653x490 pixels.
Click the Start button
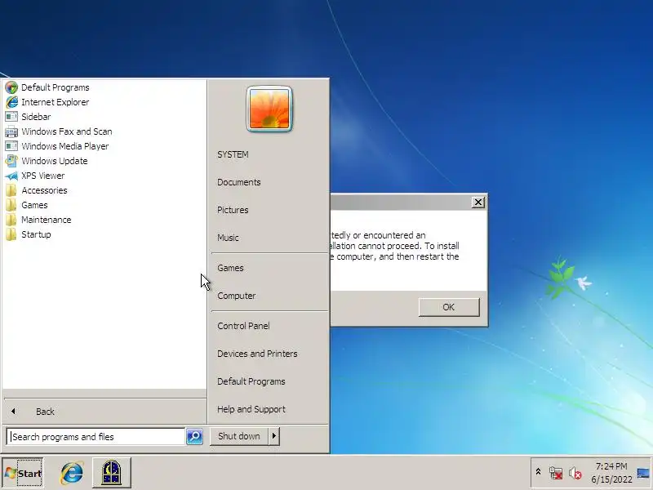pos(23,473)
